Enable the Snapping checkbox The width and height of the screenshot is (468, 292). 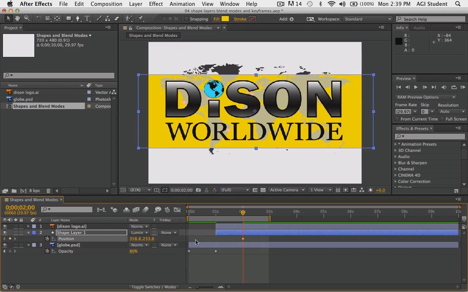point(186,19)
